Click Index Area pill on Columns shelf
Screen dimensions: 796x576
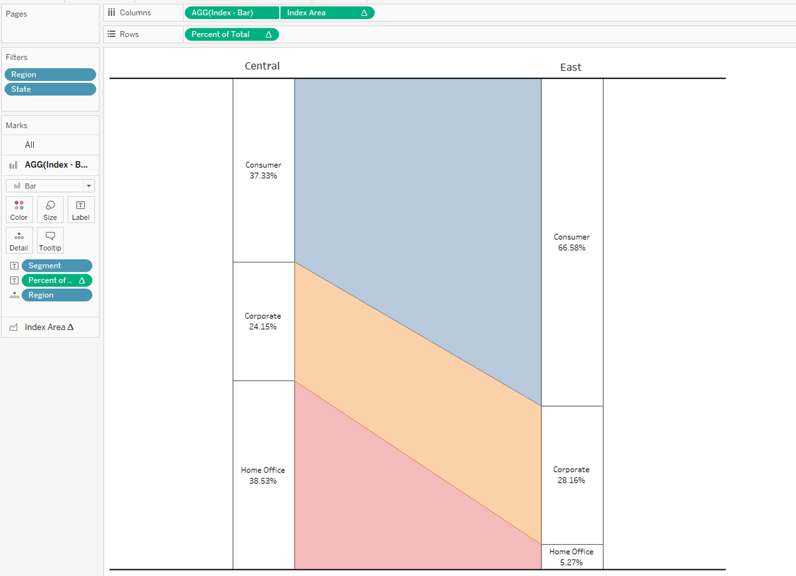coord(328,13)
